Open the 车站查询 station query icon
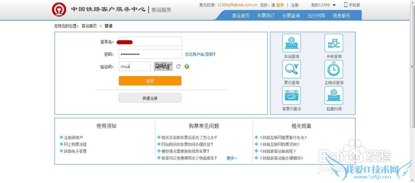 [291, 43]
